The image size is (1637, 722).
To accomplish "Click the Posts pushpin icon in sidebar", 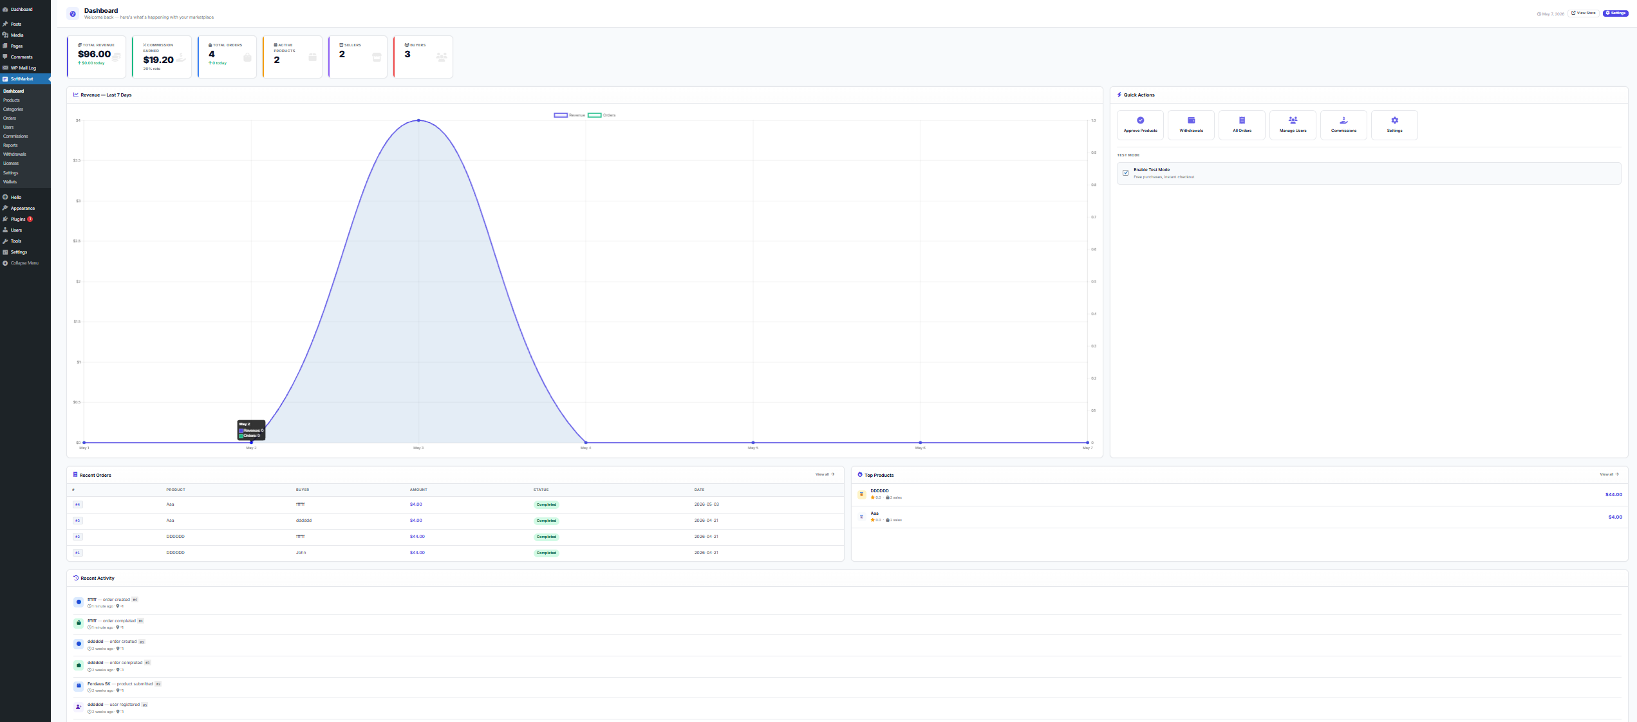I will click(x=5, y=24).
